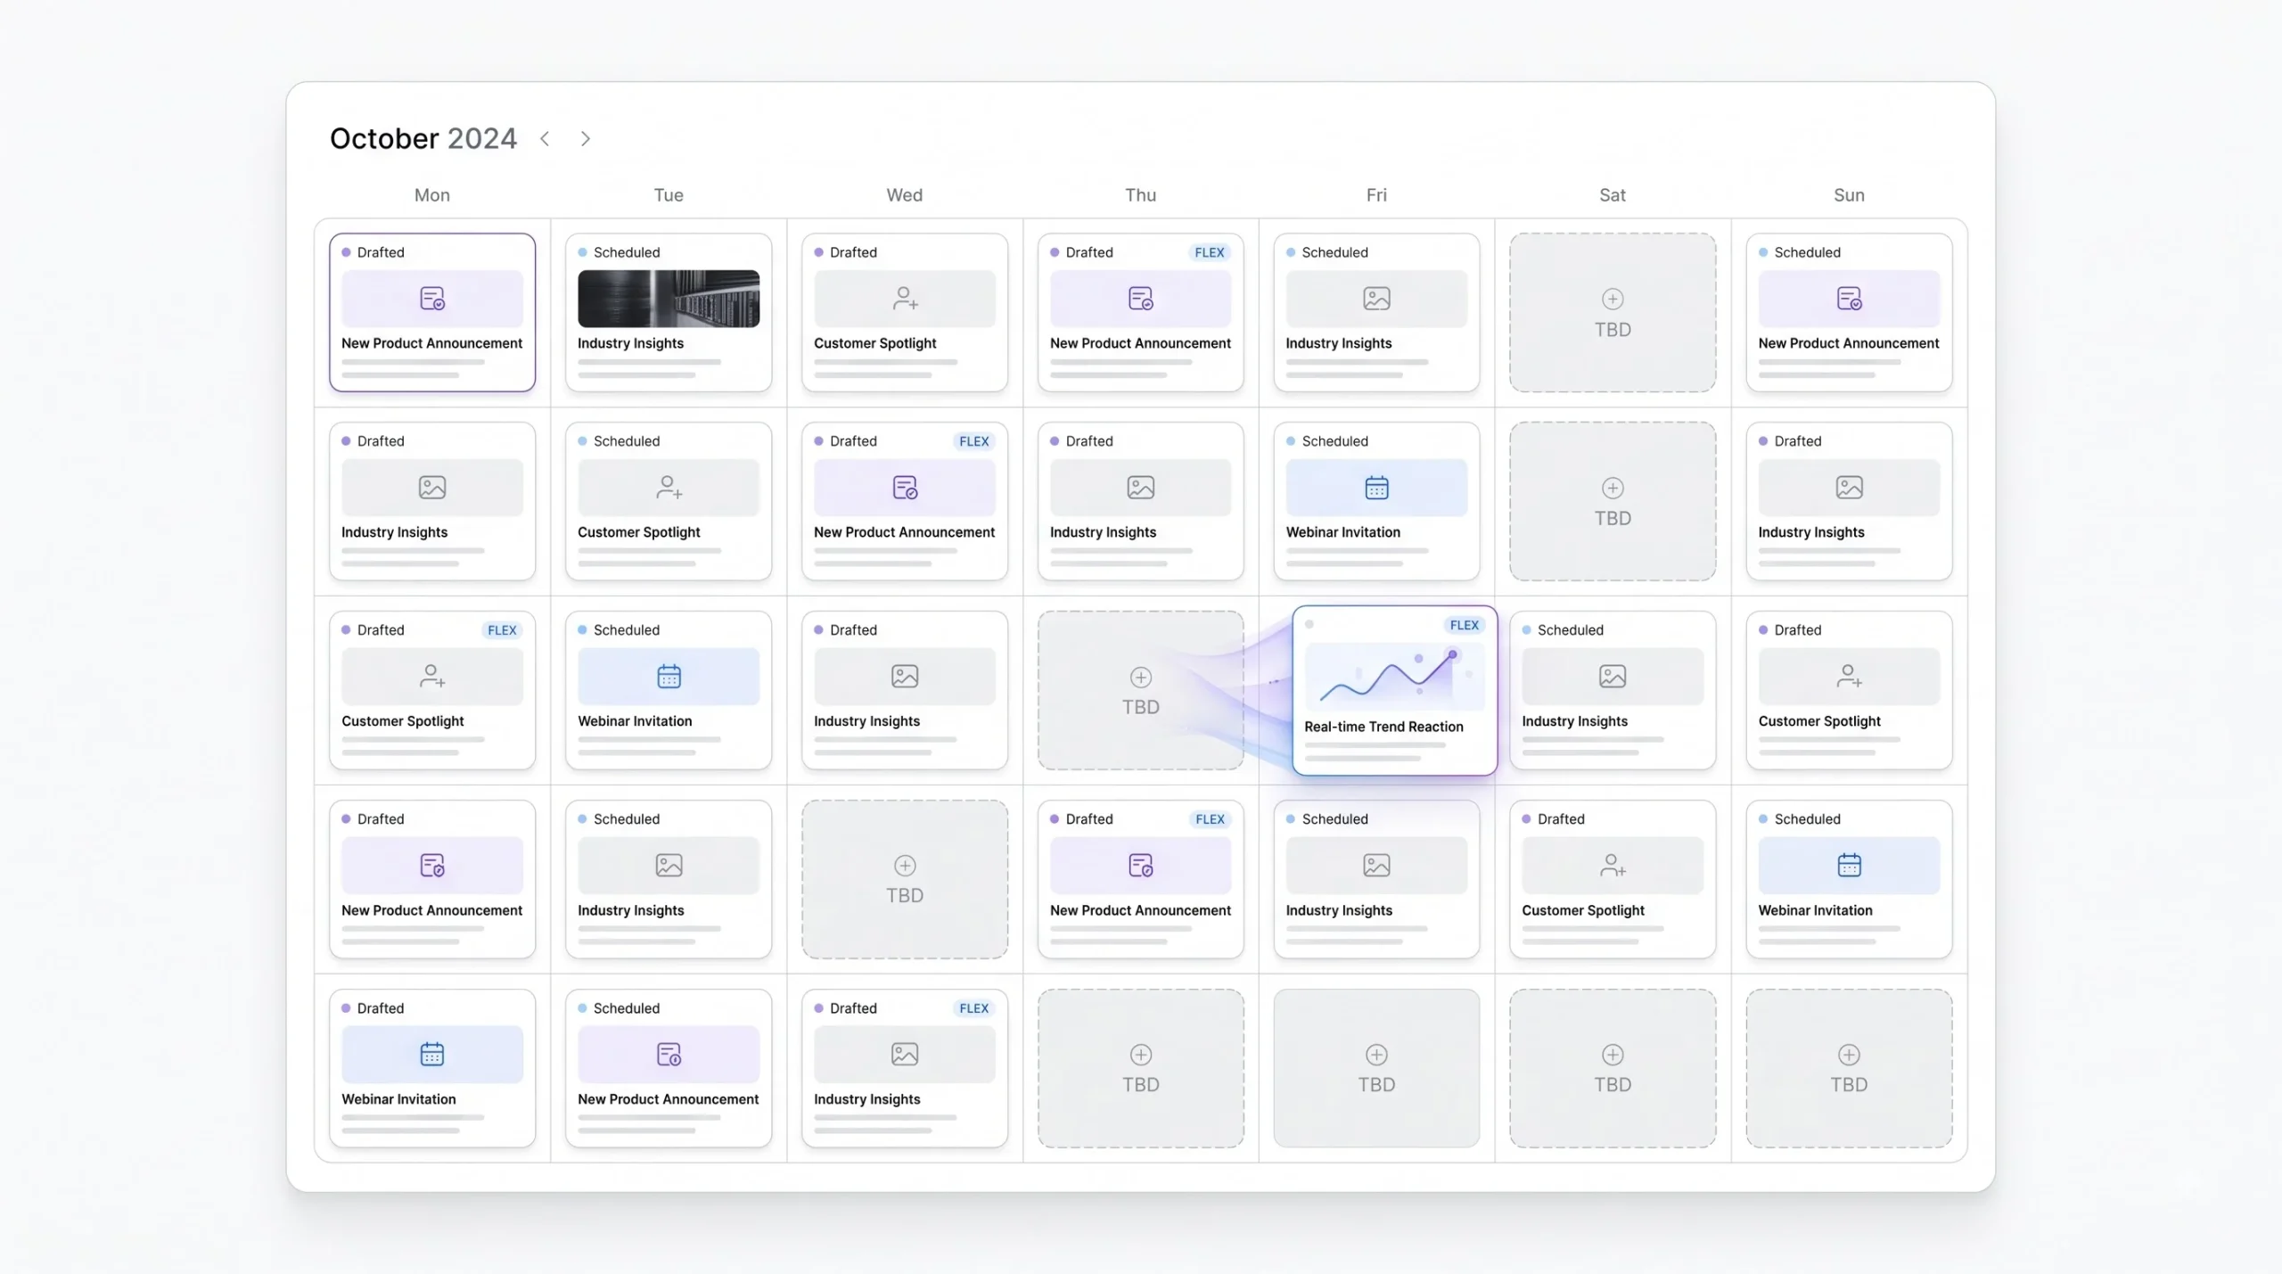Viewport: 2282px width, 1274px height.
Task: Click Wednesday's FLEX Industry Insights image icon
Action: pyautogui.click(x=905, y=1054)
